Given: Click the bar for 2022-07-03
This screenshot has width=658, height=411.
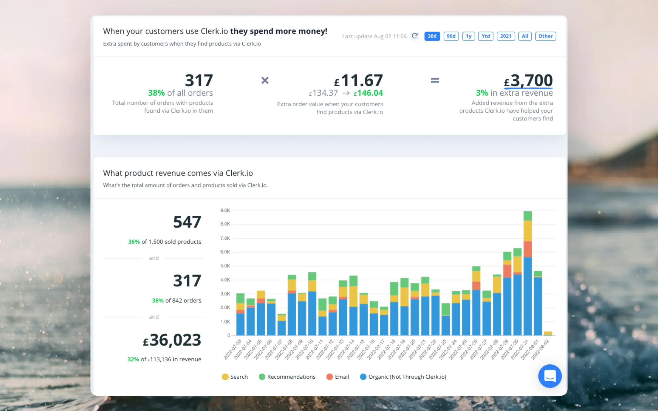Looking at the screenshot, I should click(240, 314).
